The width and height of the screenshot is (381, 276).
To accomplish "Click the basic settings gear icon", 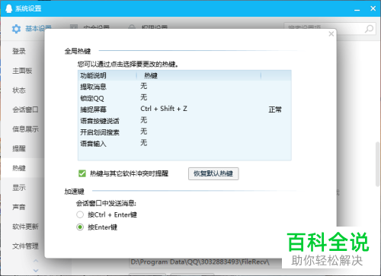I will (16, 29).
